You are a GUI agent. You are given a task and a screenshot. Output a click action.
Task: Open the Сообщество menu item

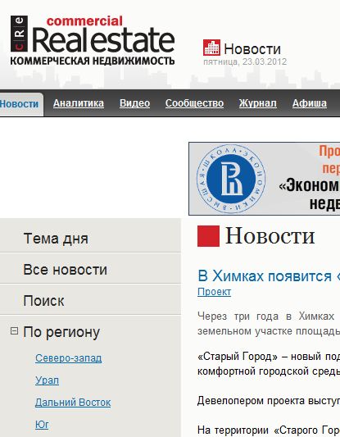[x=194, y=103]
